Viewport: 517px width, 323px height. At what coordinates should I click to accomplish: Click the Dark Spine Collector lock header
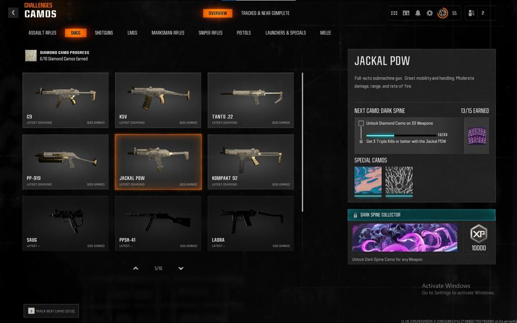coord(421,214)
